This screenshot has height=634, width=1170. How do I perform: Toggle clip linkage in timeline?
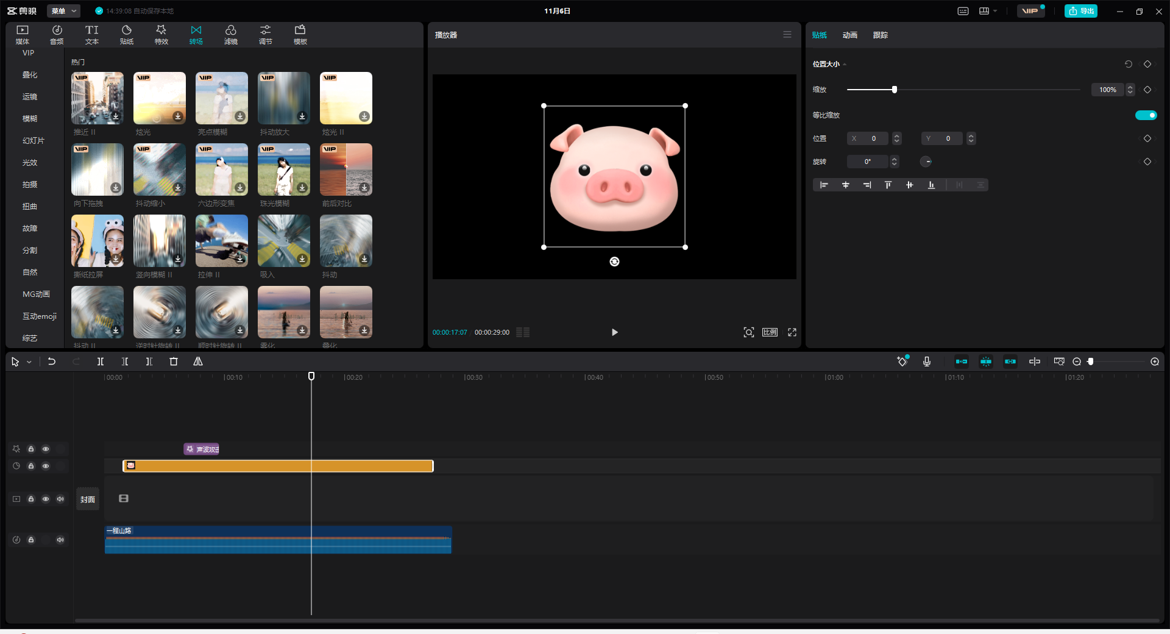1010,362
